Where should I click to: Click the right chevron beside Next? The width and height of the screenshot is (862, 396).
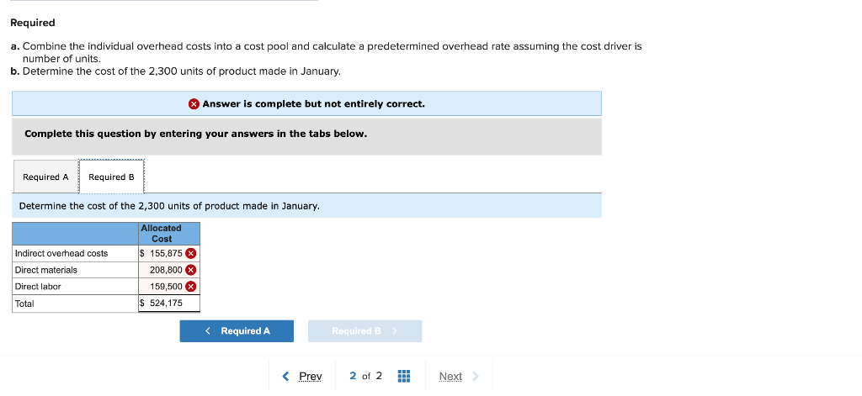click(475, 376)
